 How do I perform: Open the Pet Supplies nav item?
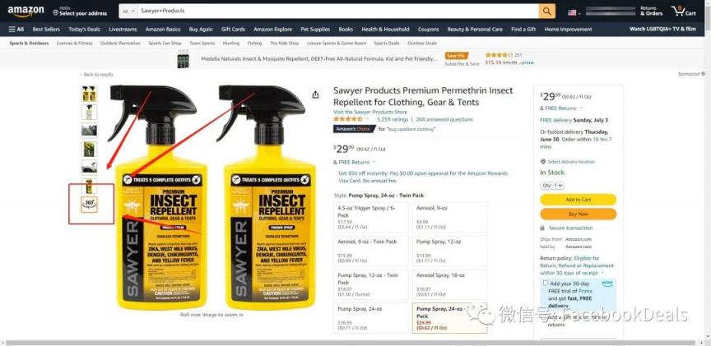[x=315, y=29]
